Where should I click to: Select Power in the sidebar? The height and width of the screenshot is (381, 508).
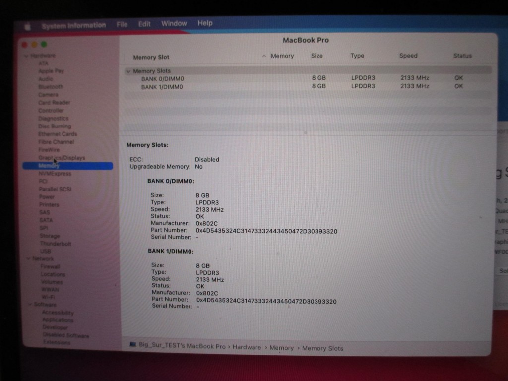[x=47, y=197]
